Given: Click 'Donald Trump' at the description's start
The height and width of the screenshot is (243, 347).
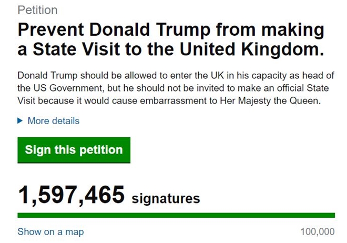Looking at the screenshot, I should coord(47,76).
